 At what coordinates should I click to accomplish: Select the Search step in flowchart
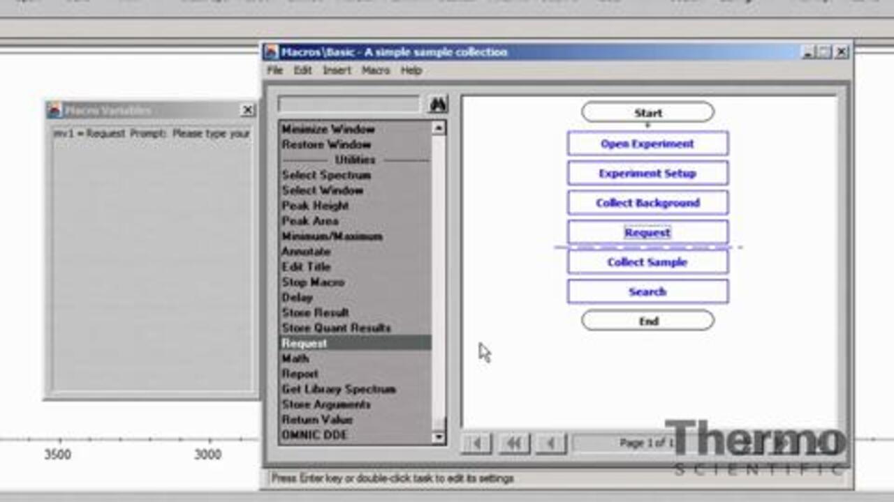[x=647, y=291]
